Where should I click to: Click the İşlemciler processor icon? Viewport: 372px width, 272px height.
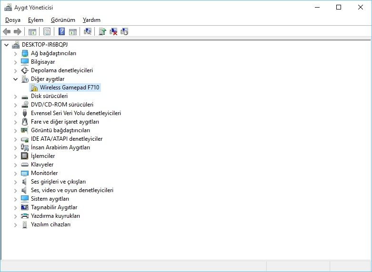pos(25,155)
